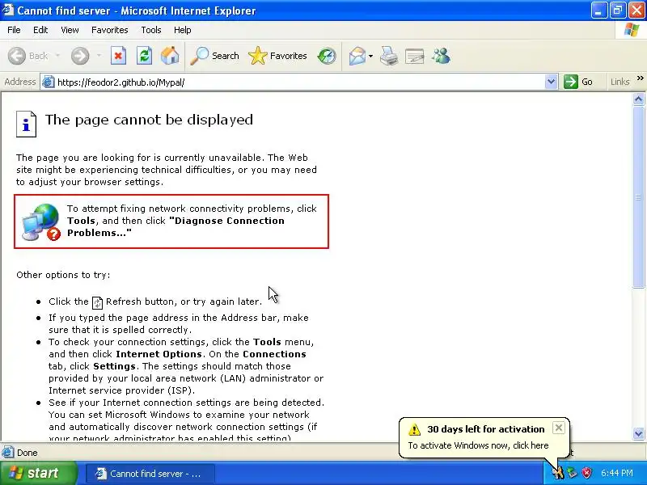647x485 pixels.
Task: Open the File menu
Action: [14, 30]
